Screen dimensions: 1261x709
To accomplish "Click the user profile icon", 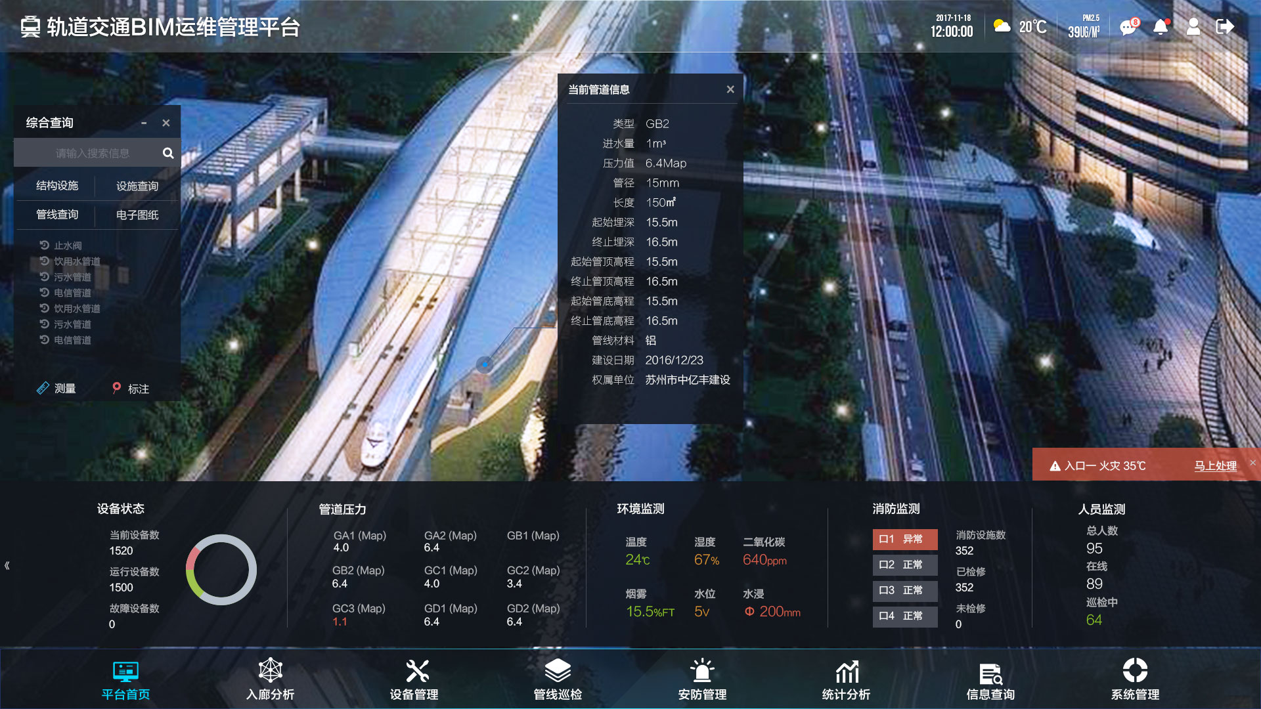I will (x=1193, y=27).
